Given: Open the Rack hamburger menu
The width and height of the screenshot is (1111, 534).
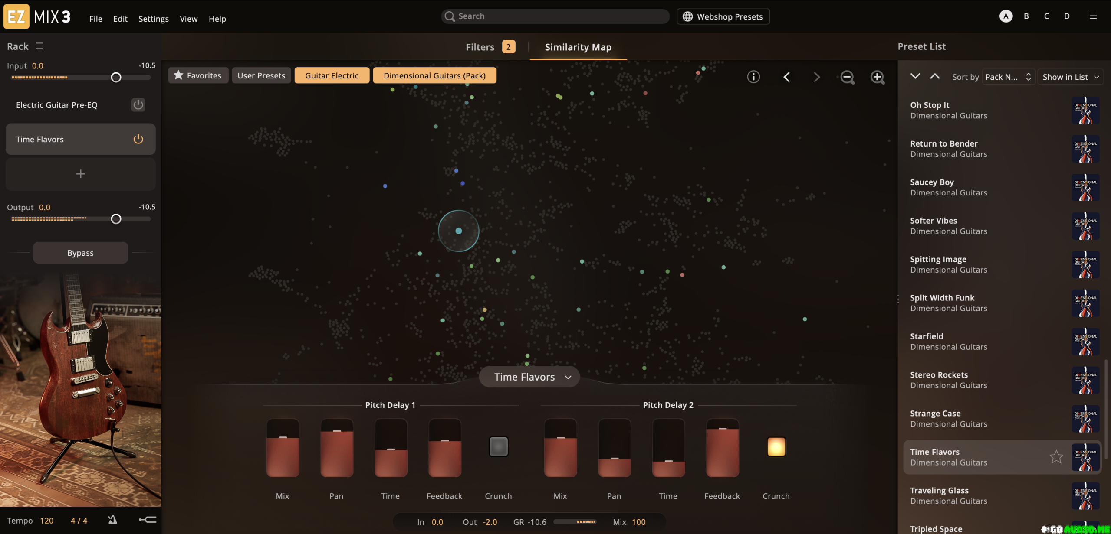Looking at the screenshot, I should pyautogui.click(x=39, y=46).
